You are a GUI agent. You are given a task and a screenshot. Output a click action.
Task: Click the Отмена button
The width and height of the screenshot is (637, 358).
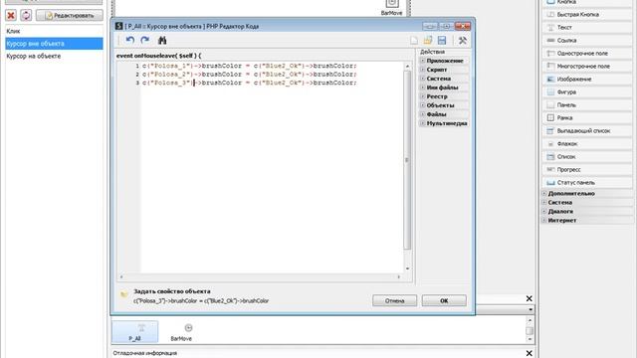(x=394, y=300)
